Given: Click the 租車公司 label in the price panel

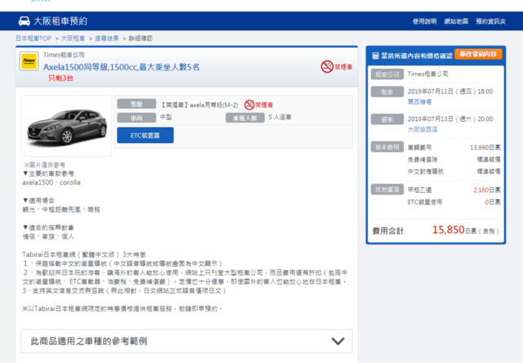Looking at the screenshot, I should [x=387, y=74].
